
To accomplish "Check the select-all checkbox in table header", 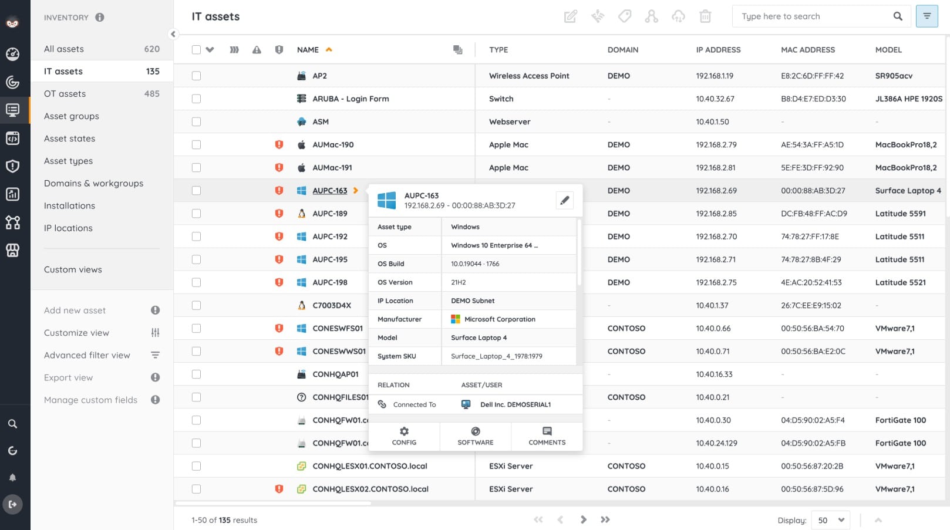I will (196, 50).
